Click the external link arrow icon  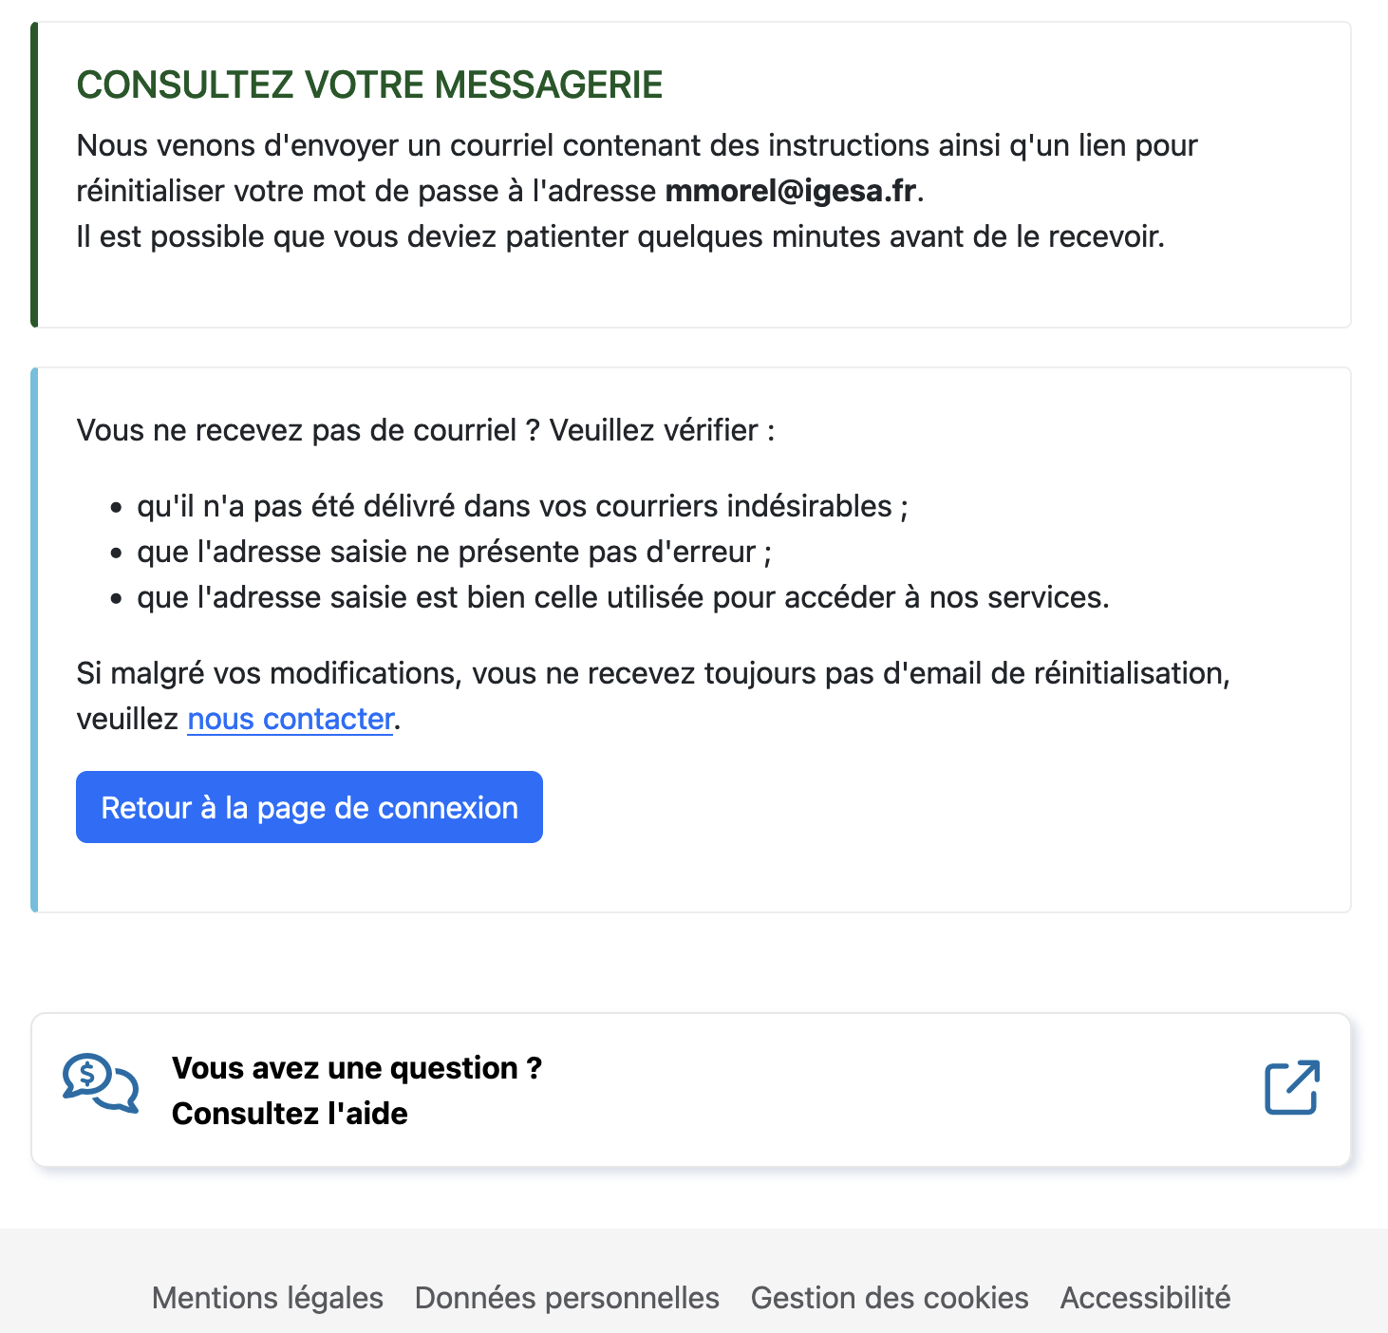(1292, 1088)
